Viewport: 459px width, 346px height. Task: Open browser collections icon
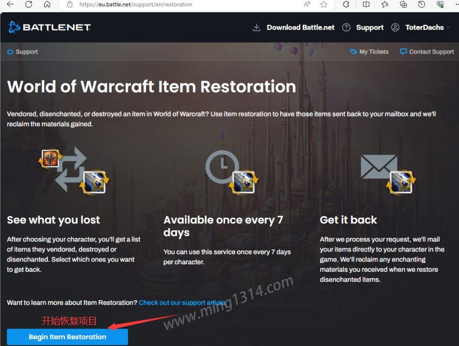point(403,4)
